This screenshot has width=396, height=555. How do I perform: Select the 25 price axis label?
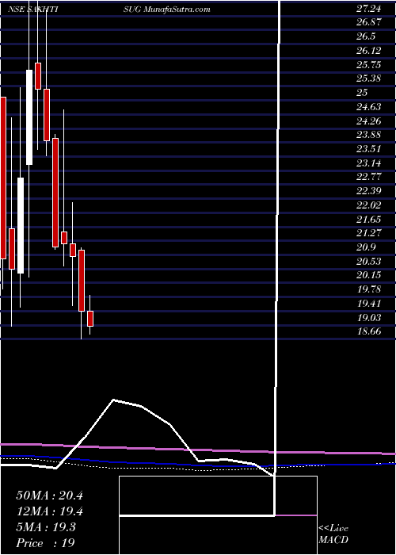pyautogui.click(x=363, y=93)
